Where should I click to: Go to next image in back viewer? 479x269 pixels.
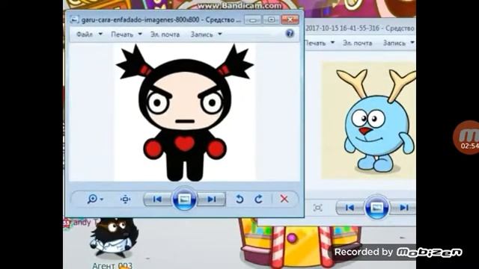pyautogui.click(x=404, y=208)
